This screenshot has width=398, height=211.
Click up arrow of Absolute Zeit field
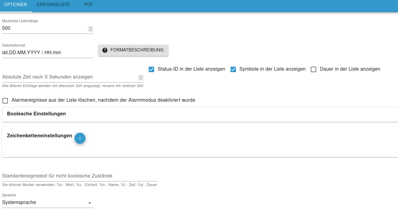pos(140,76)
